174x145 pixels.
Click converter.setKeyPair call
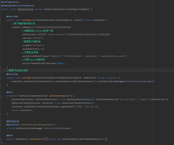tap(24, 107)
